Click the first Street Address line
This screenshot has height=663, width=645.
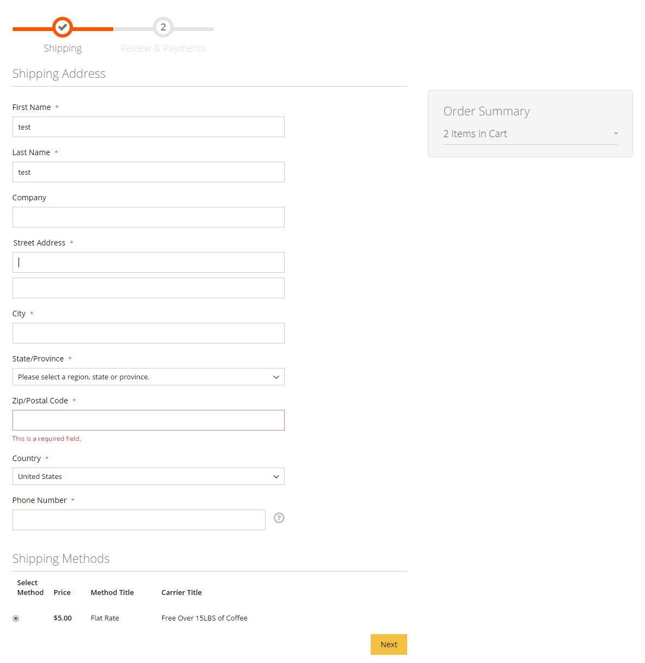[148, 262]
